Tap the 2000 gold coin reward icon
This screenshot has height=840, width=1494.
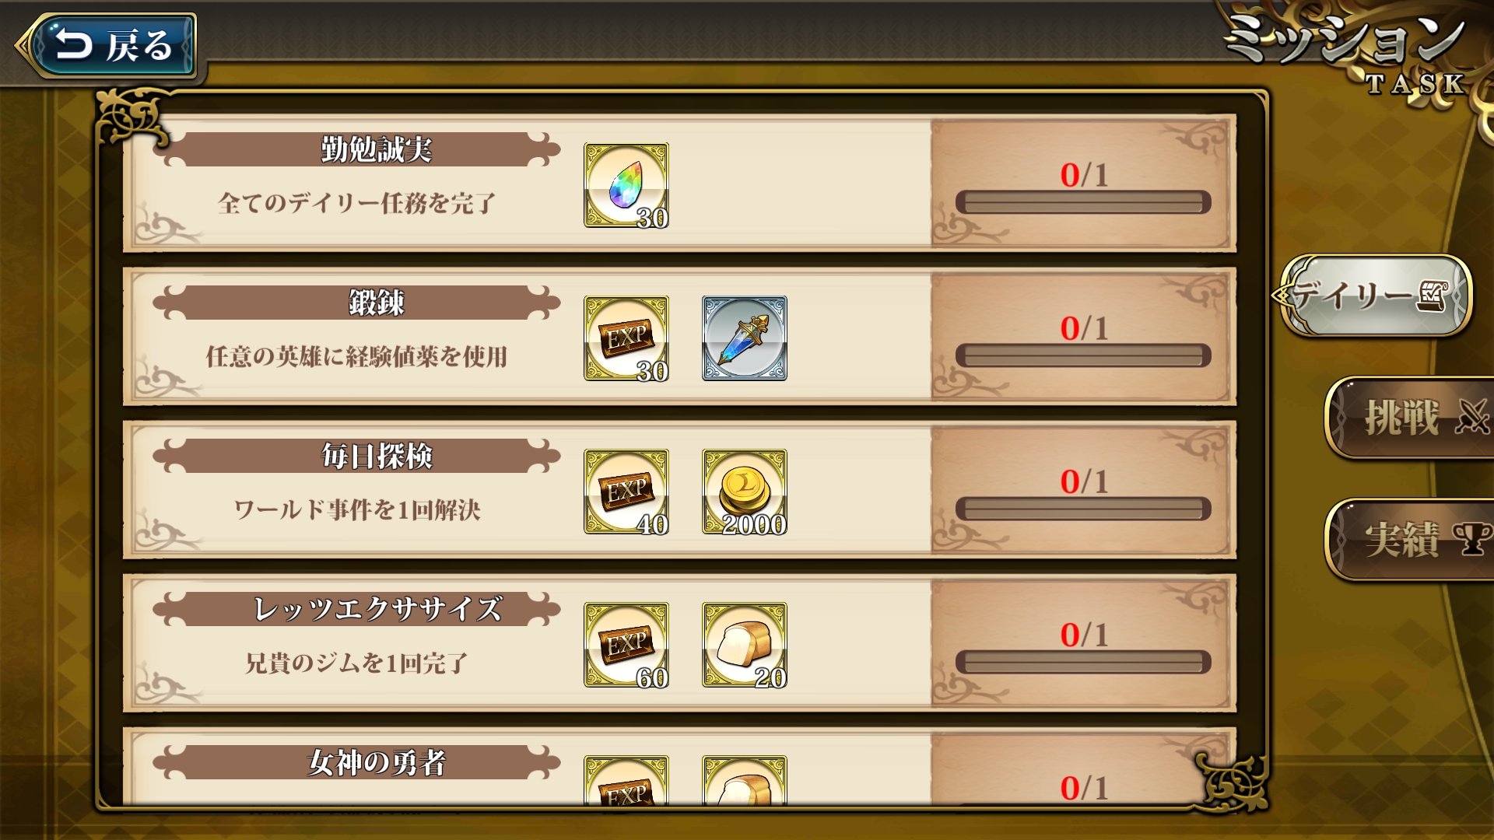click(745, 492)
